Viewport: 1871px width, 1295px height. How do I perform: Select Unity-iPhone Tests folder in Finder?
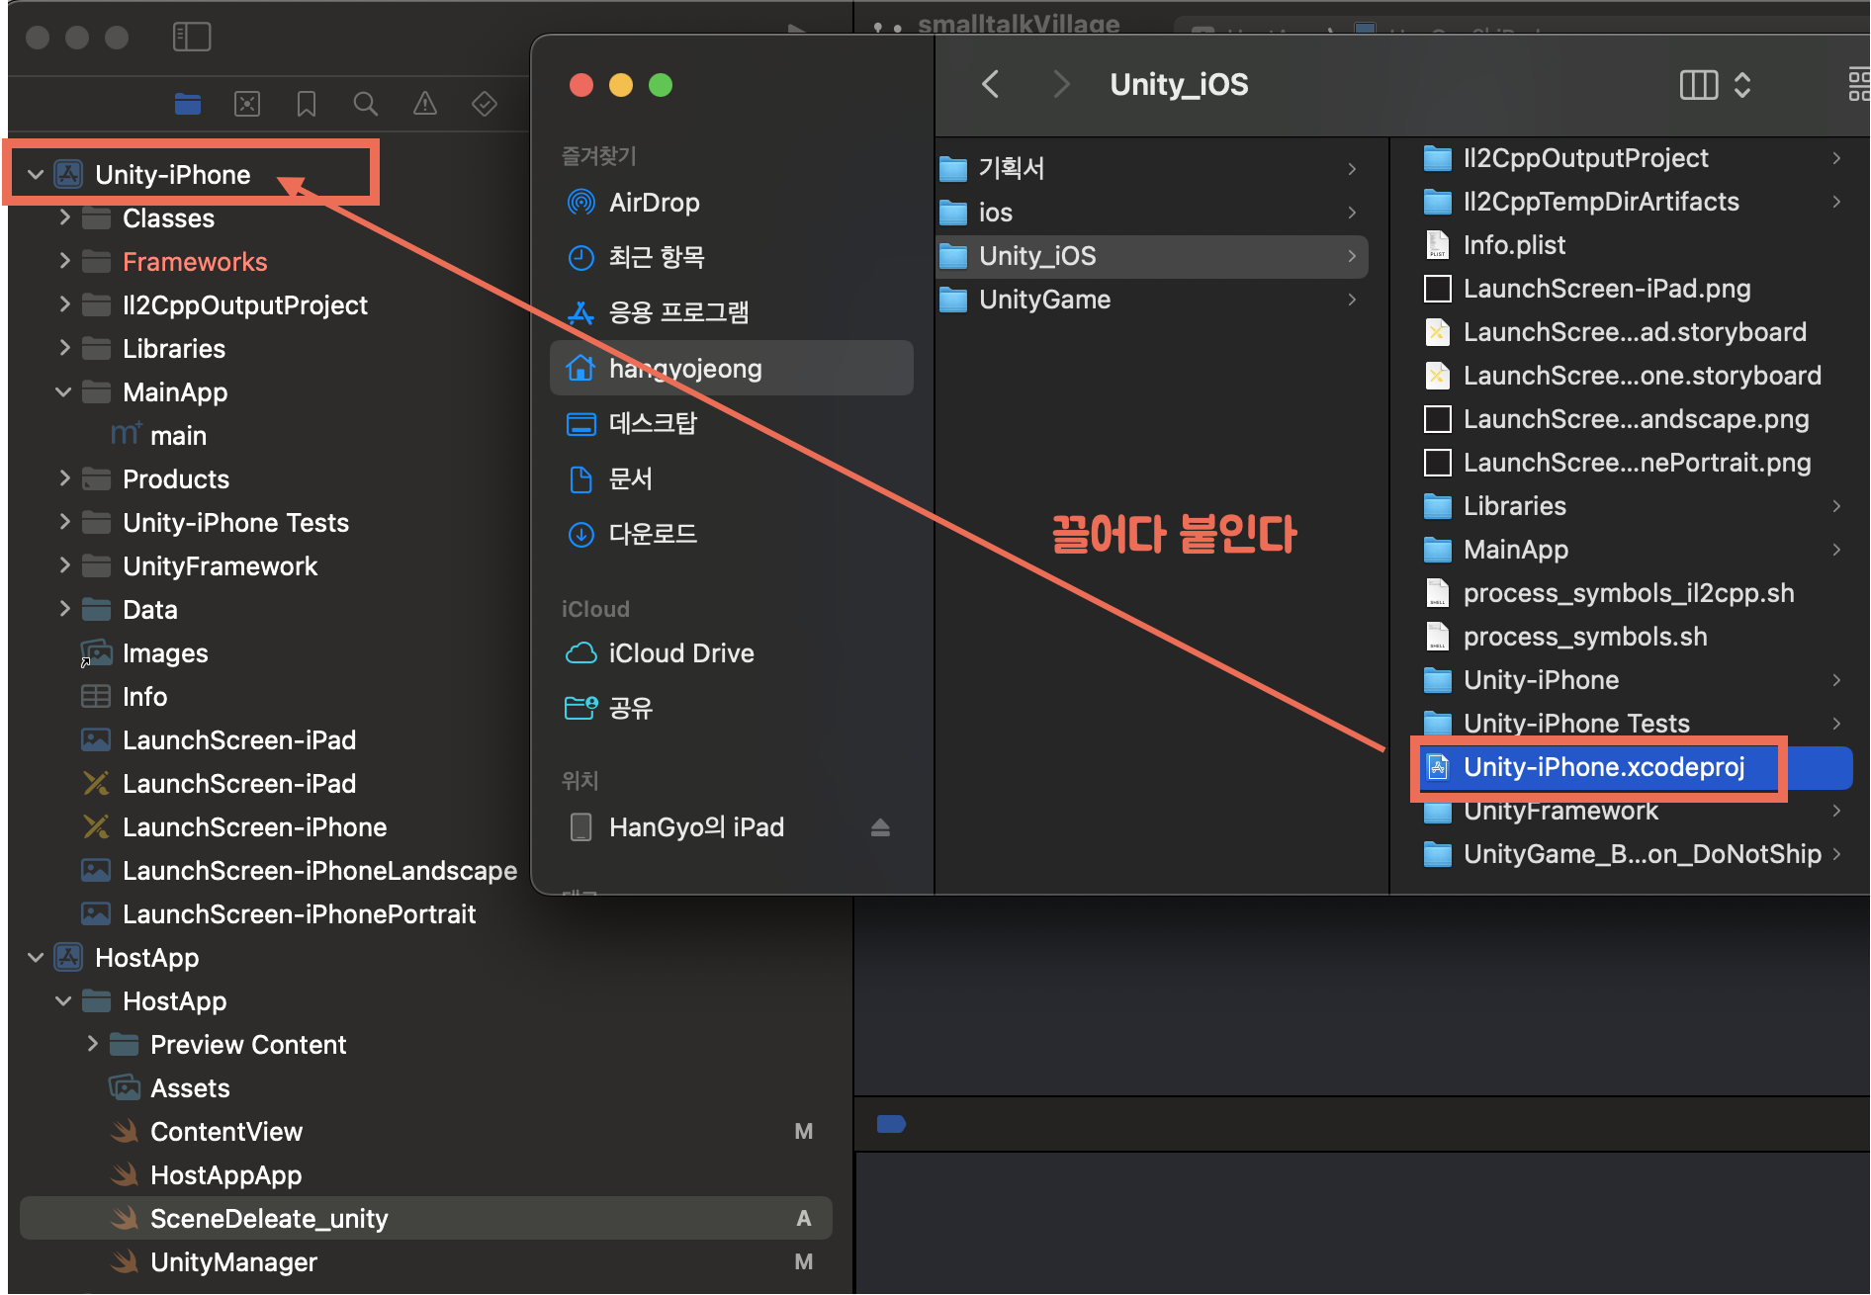(1635, 724)
